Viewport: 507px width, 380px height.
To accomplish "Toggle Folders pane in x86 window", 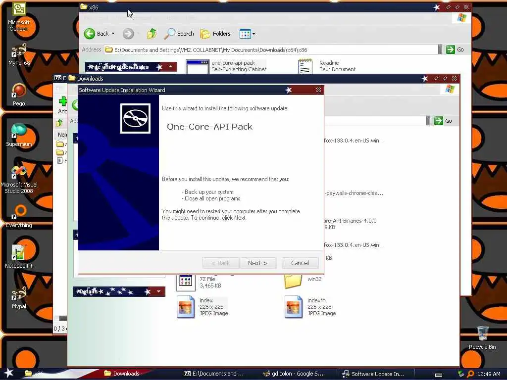I will (215, 34).
